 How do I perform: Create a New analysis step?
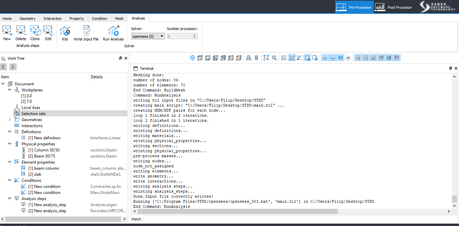point(7,33)
